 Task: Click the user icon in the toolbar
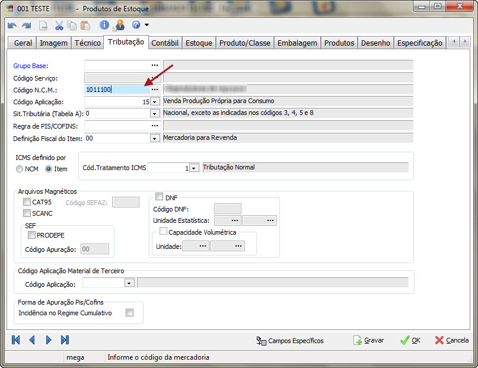click(118, 25)
